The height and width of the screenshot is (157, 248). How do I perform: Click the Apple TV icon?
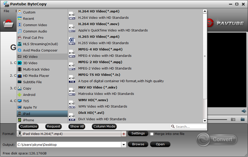20,107
